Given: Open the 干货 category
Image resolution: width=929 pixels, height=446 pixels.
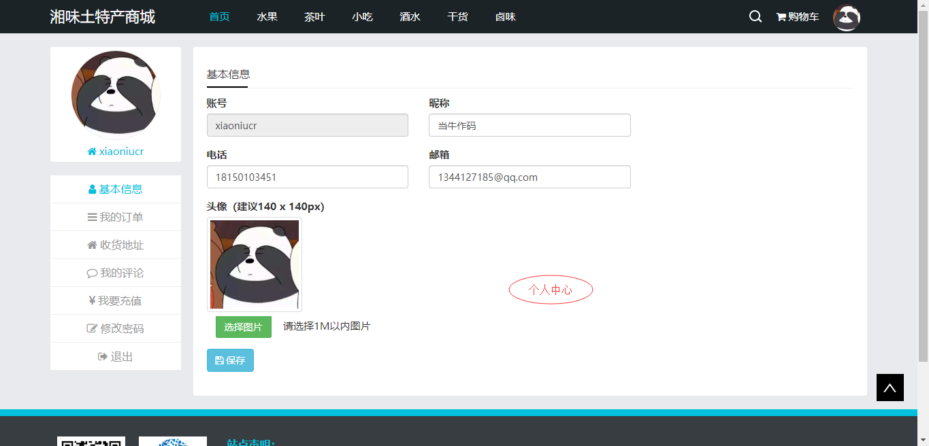Looking at the screenshot, I should coord(457,17).
